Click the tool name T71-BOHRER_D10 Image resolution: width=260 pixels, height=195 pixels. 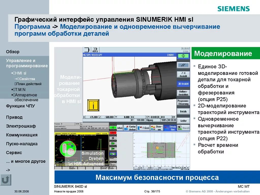coord(155,117)
